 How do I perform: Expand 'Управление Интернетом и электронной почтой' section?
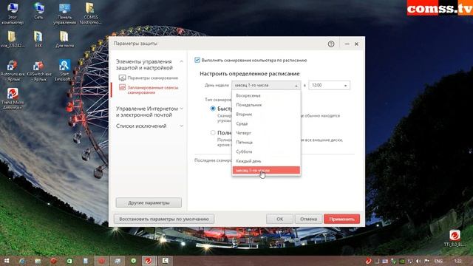(x=181, y=109)
